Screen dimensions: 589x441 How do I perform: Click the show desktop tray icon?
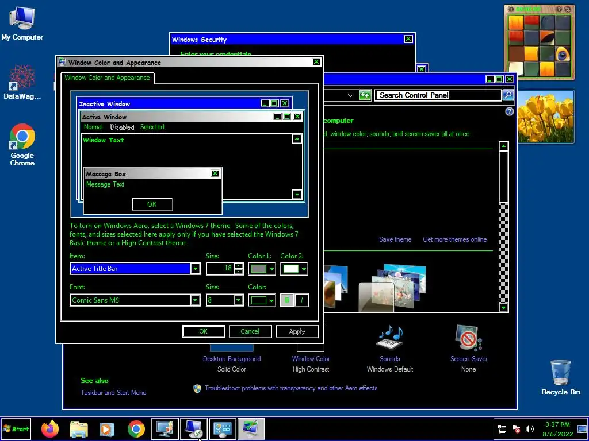(582, 429)
